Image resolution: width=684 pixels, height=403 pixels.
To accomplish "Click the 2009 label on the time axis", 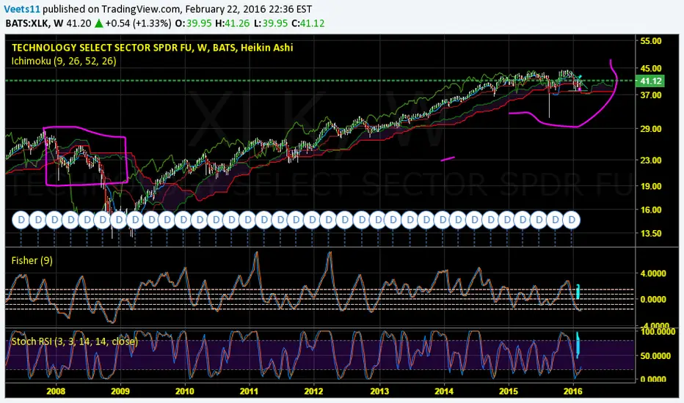I will (x=120, y=391).
